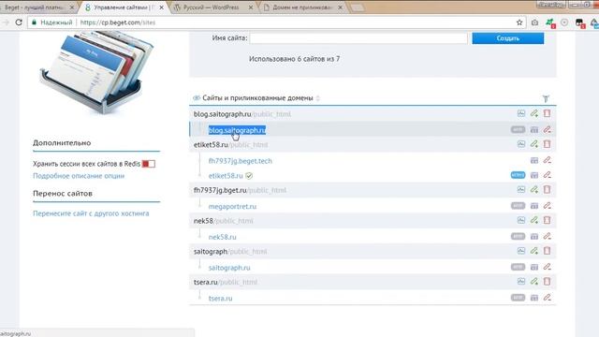This screenshot has height=337, width=599.
Task: Focus the Имя сайта input field
Action: pos(358,38)
